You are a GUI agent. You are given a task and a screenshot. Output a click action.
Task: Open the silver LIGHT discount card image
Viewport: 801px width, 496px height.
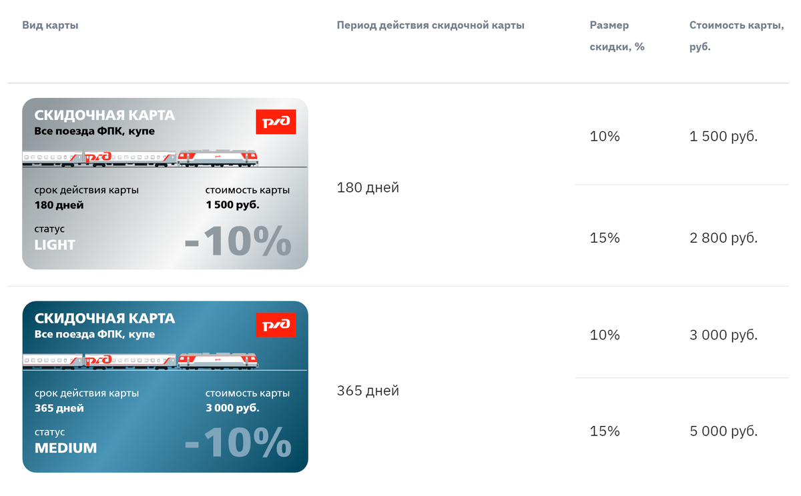tap(165, 184)
